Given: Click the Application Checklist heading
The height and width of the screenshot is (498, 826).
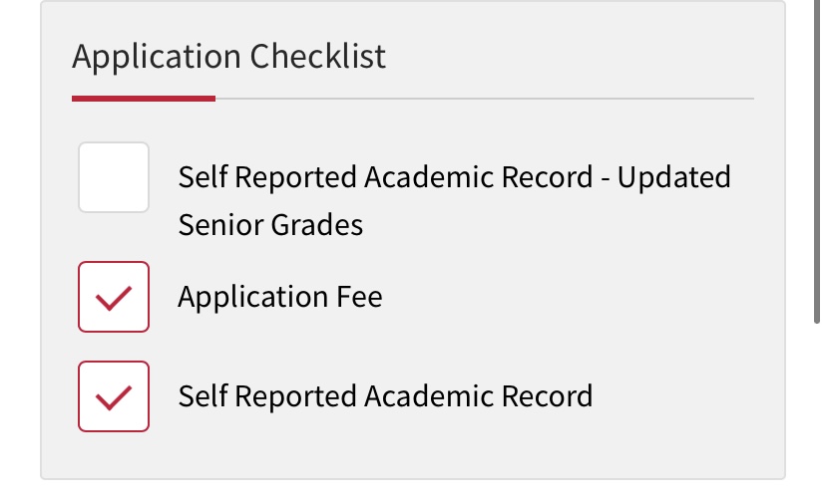Looking at the screenshot, I should click(x=228, y=56).
